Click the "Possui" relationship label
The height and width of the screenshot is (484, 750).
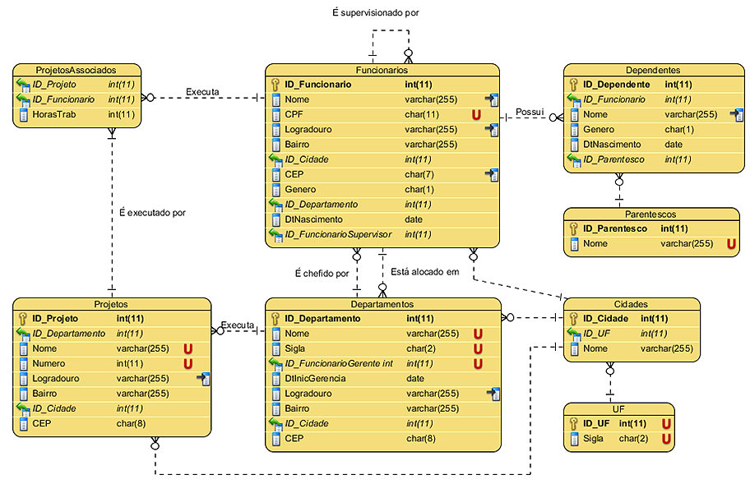[x=530, y=112]
